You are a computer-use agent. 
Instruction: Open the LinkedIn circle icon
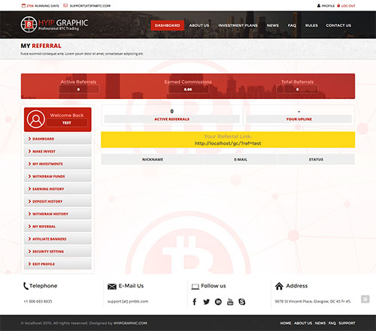coord(218,302)
